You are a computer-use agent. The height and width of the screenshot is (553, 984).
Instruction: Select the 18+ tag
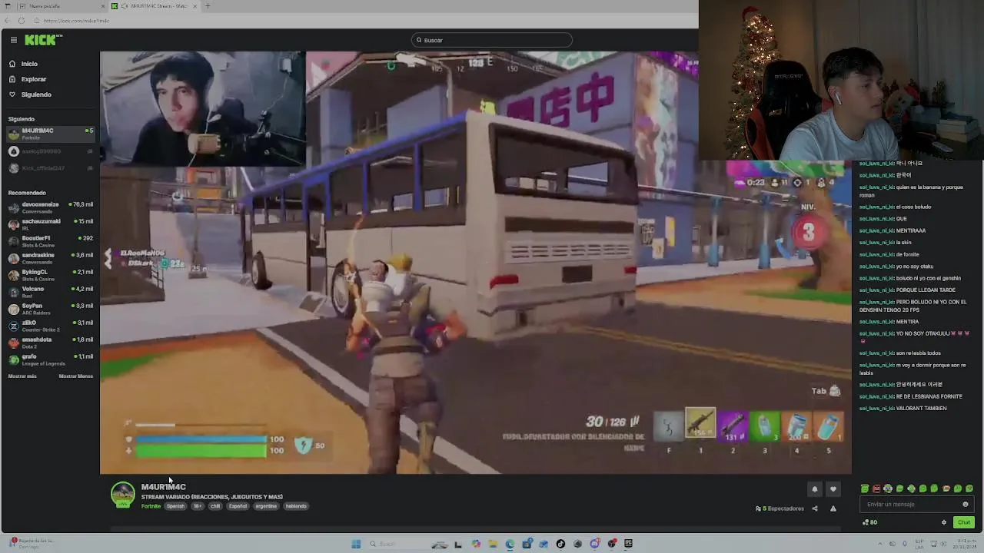[x=198, y=506]
